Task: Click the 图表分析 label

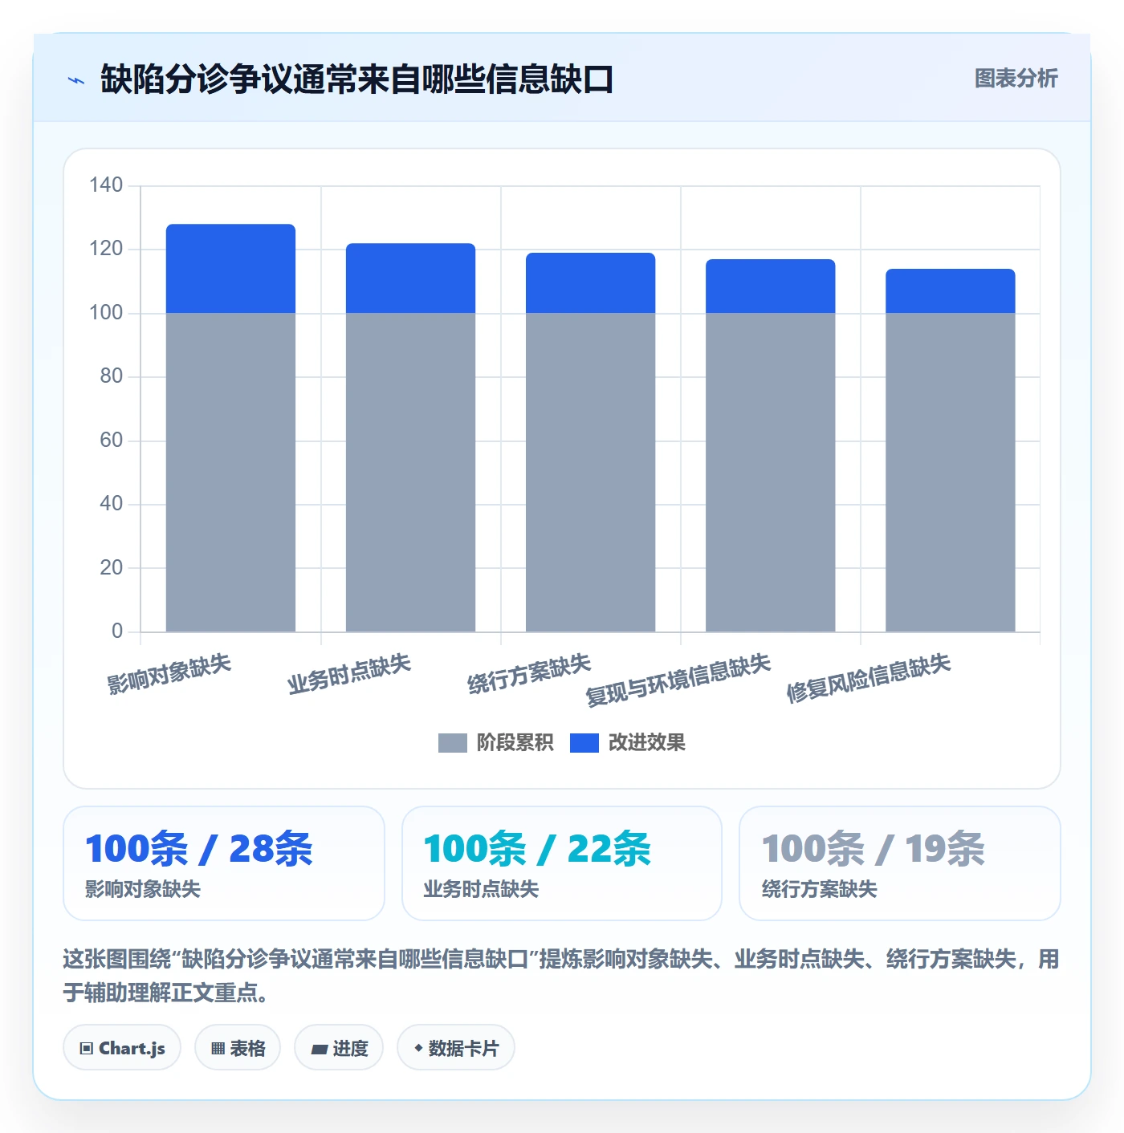Action: 1016,79
